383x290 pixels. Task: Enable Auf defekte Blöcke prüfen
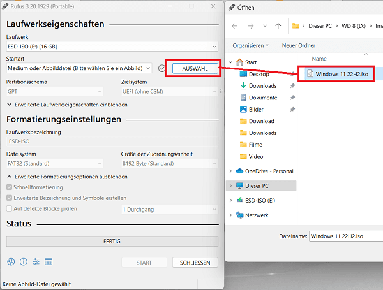[x=9, y=208]
